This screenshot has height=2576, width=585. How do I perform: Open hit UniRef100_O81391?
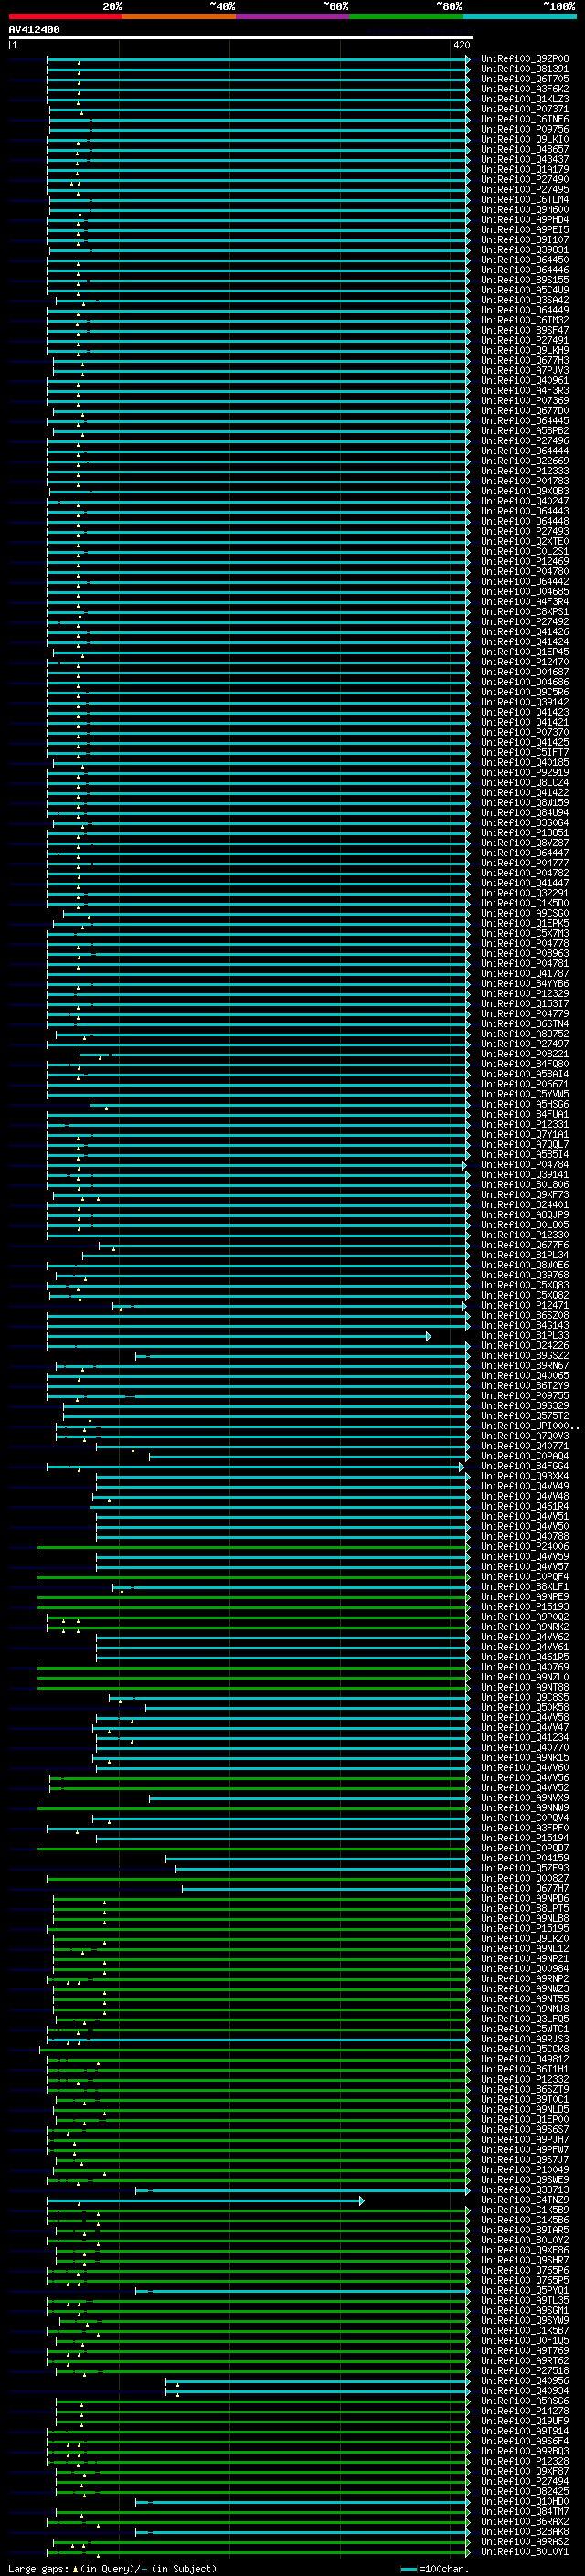tap(524, 69)
